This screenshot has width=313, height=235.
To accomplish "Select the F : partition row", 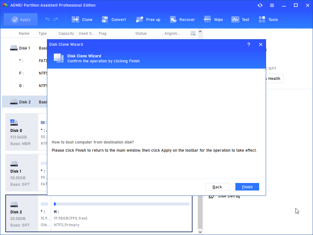I will 24,73.
